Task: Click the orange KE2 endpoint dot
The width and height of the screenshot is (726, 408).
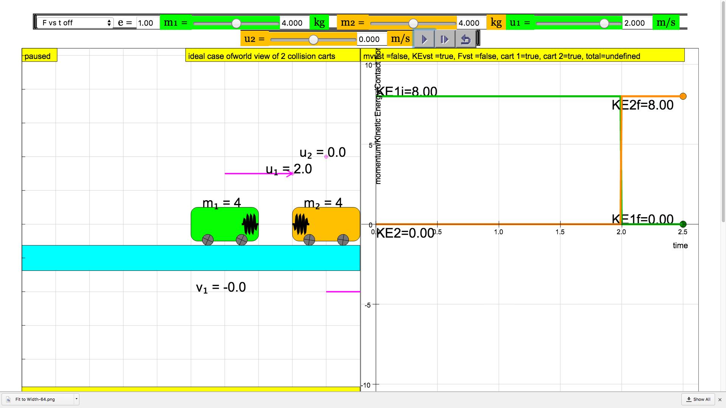Action: (683, 96)
